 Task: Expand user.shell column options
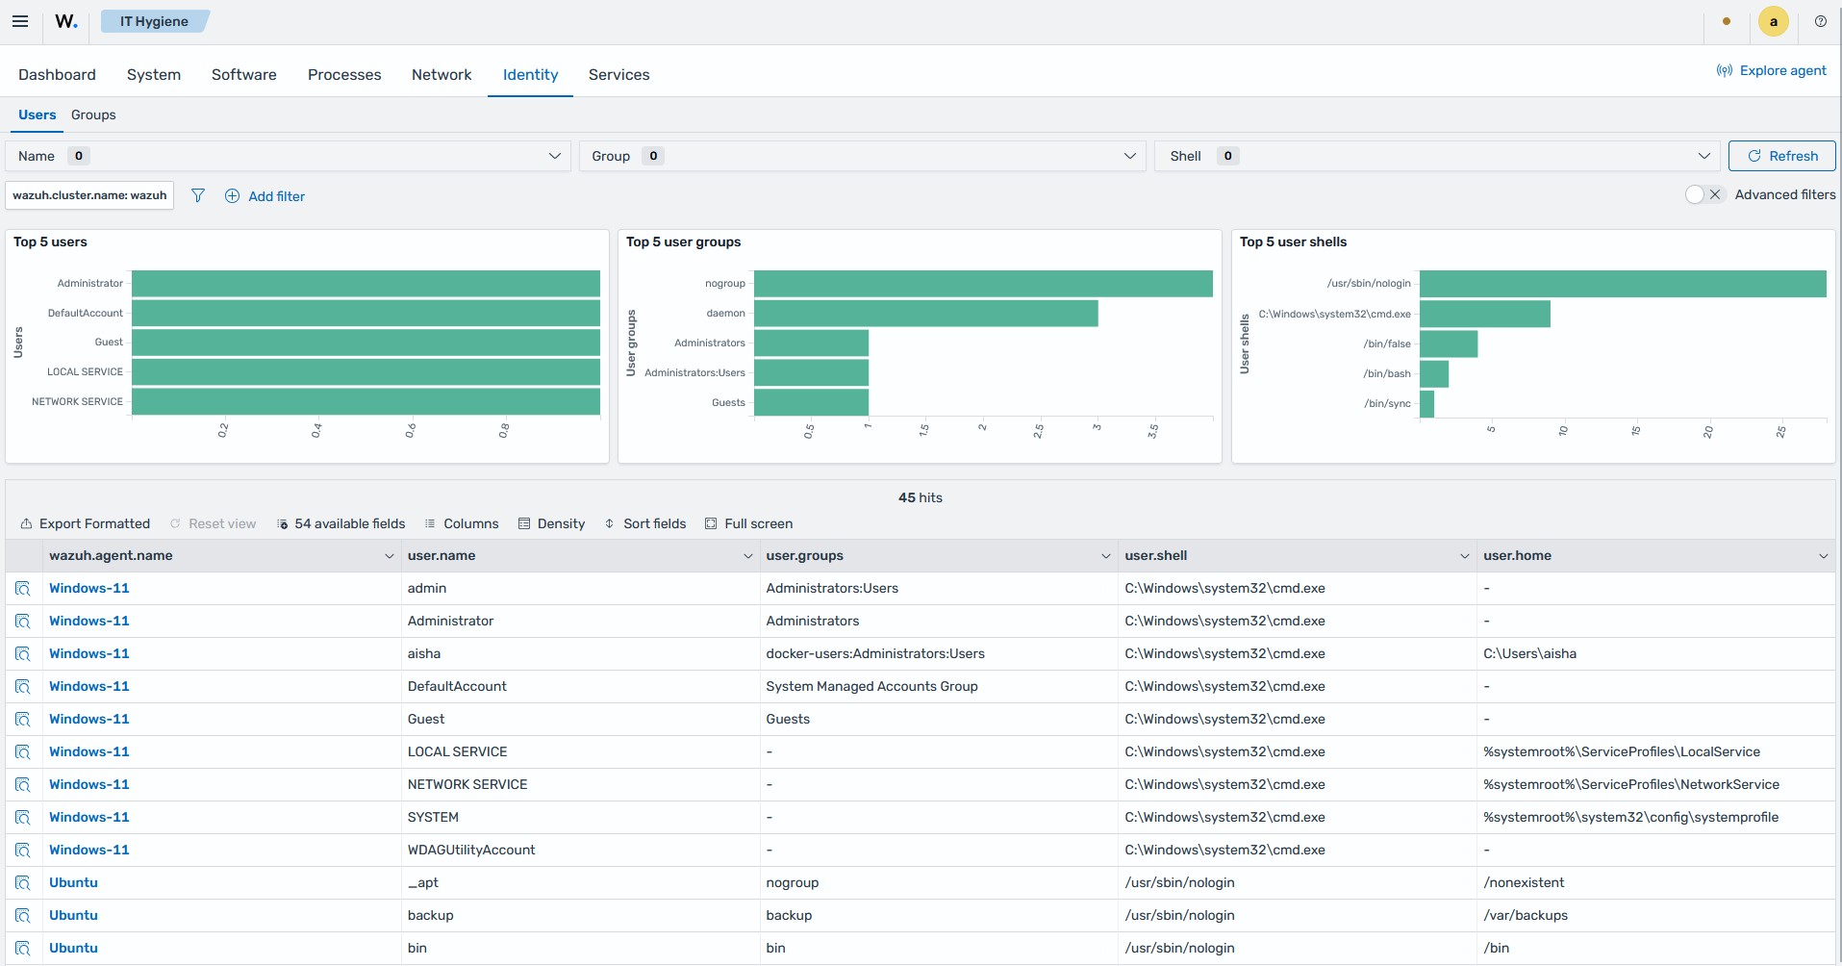pyautogui.click(x=1464, y=556)
